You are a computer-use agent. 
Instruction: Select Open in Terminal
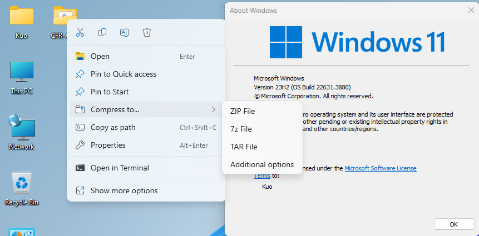[x=146, y=168]
